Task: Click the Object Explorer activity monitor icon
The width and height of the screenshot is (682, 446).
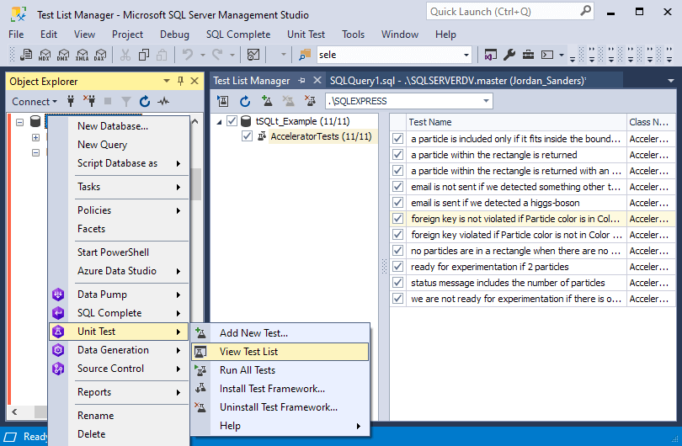Action: click(x=163, y=102)
